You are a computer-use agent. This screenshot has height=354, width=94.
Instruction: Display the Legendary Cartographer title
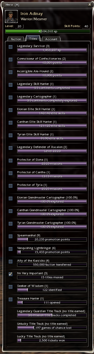[11, 97]
